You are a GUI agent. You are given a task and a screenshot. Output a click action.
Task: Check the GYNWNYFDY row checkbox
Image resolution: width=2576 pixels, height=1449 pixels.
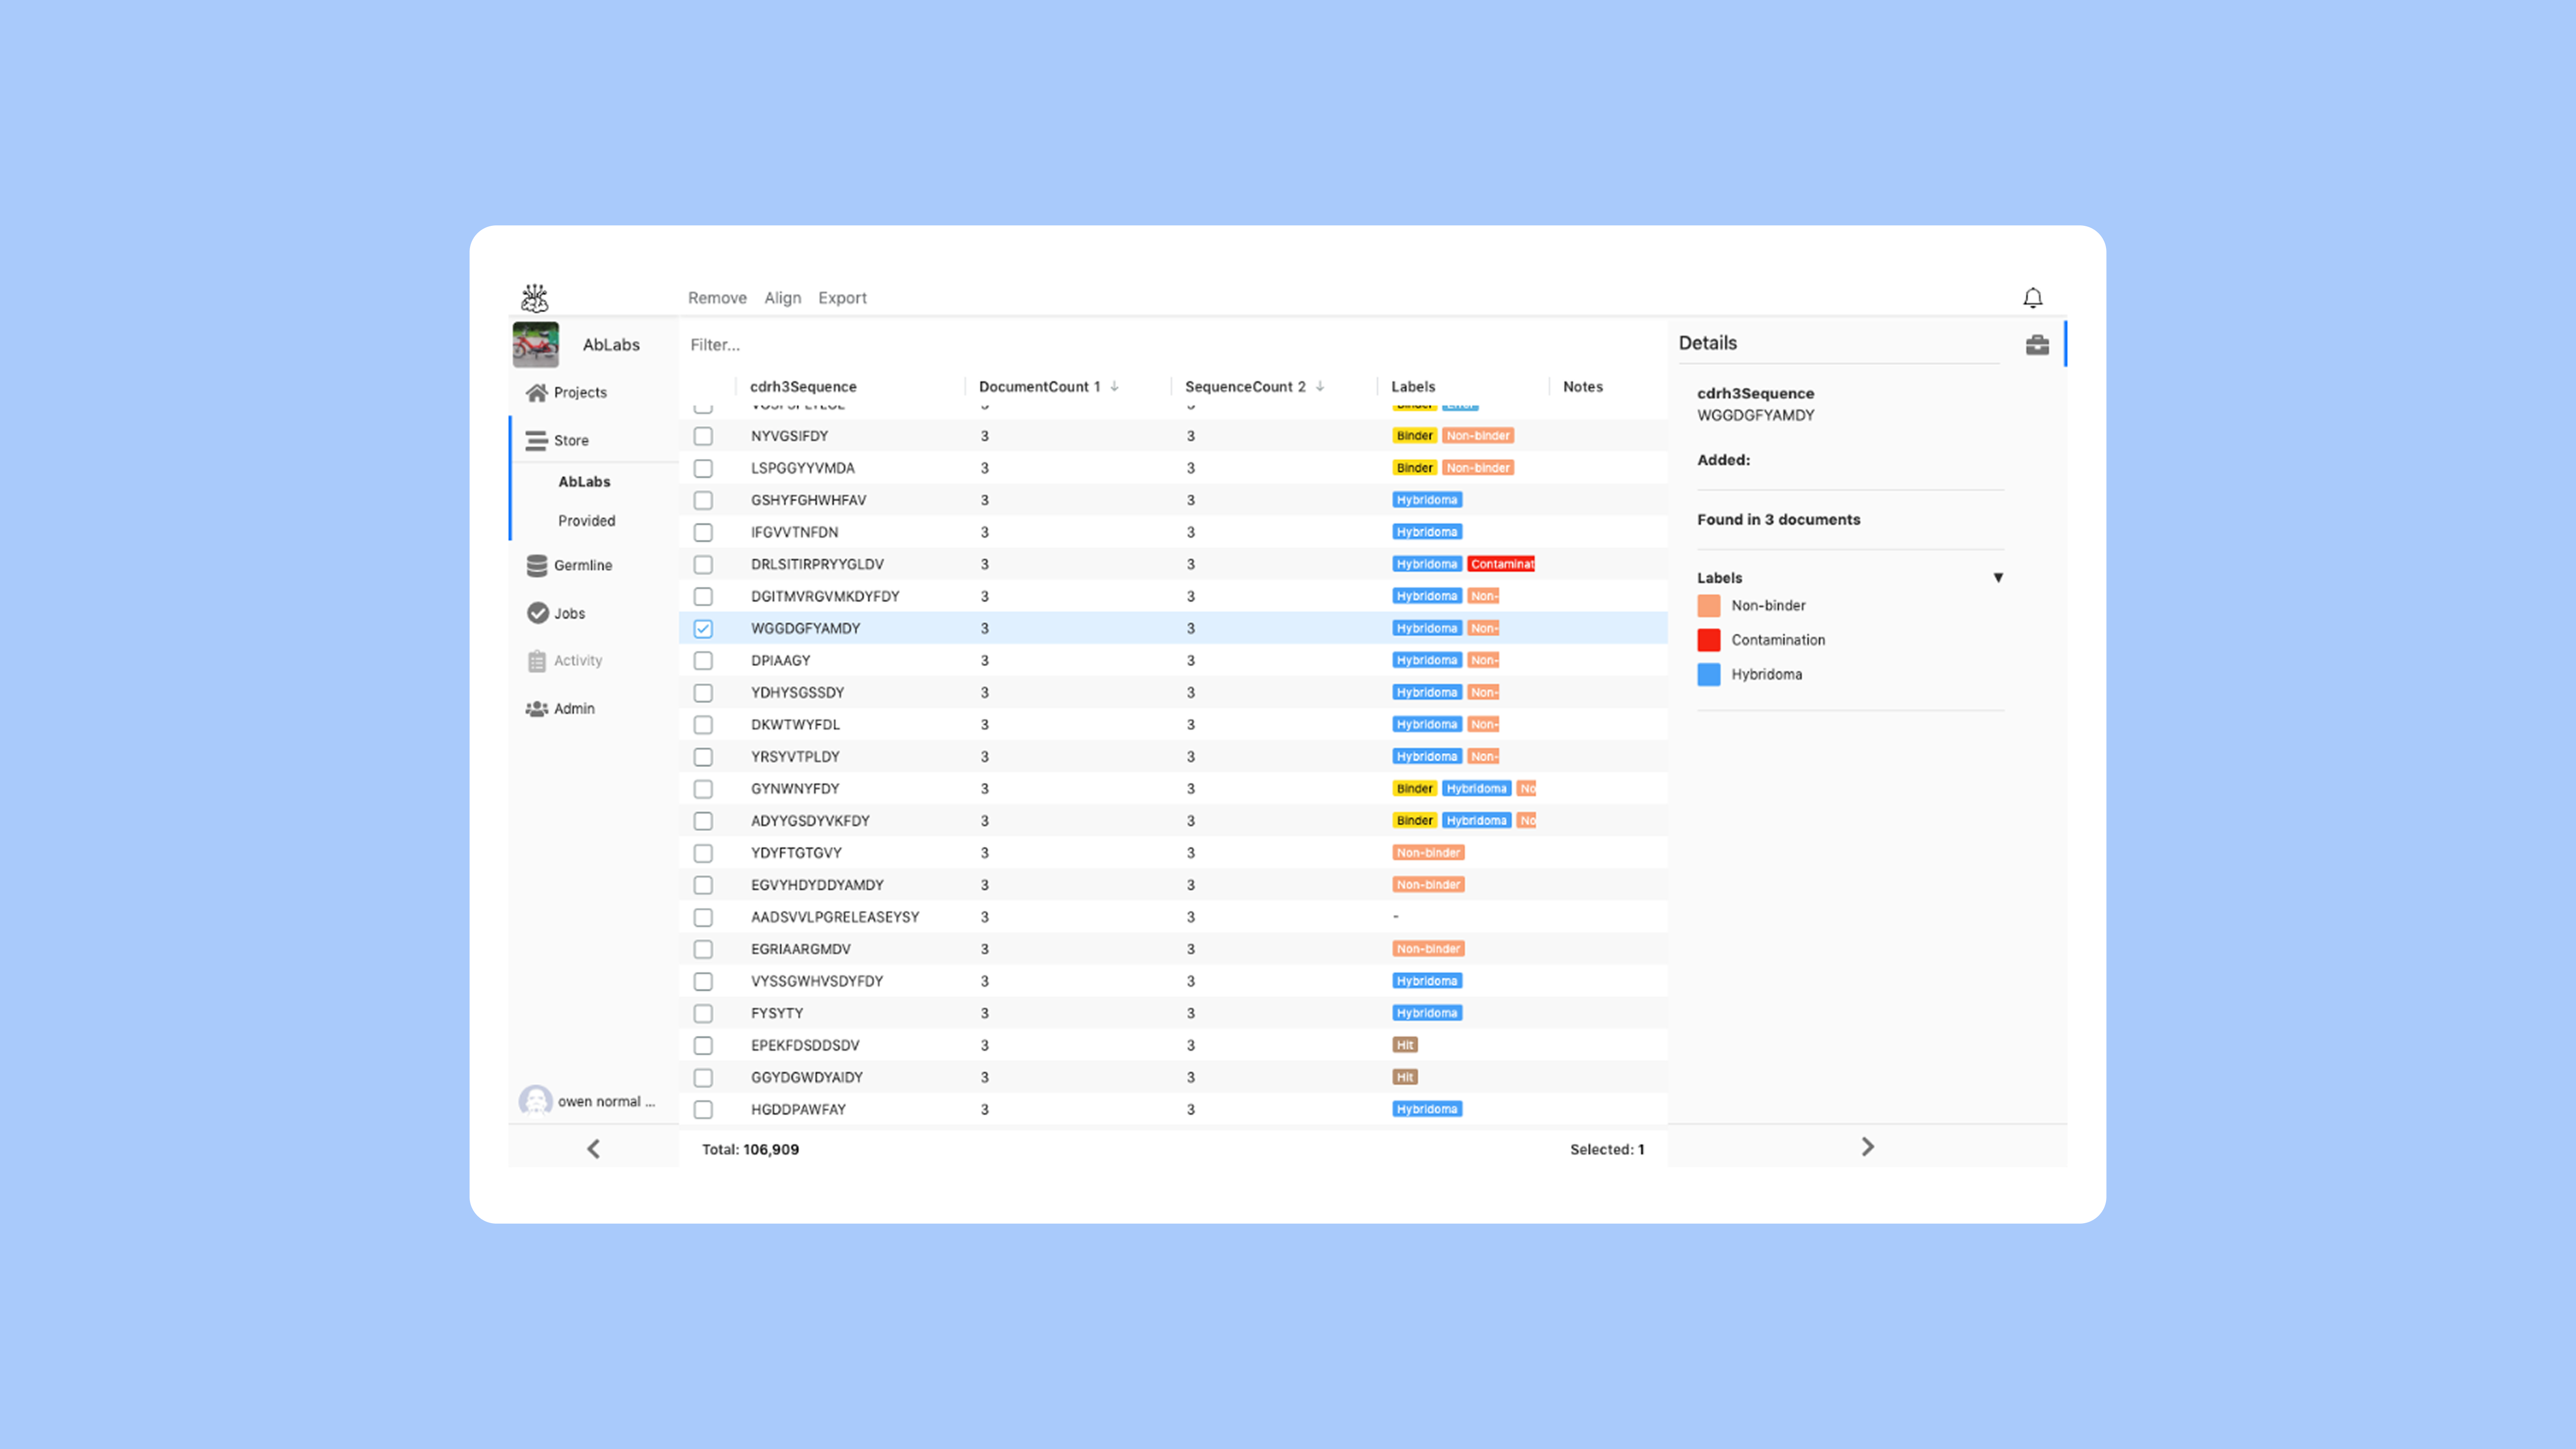tap(703, 789)
